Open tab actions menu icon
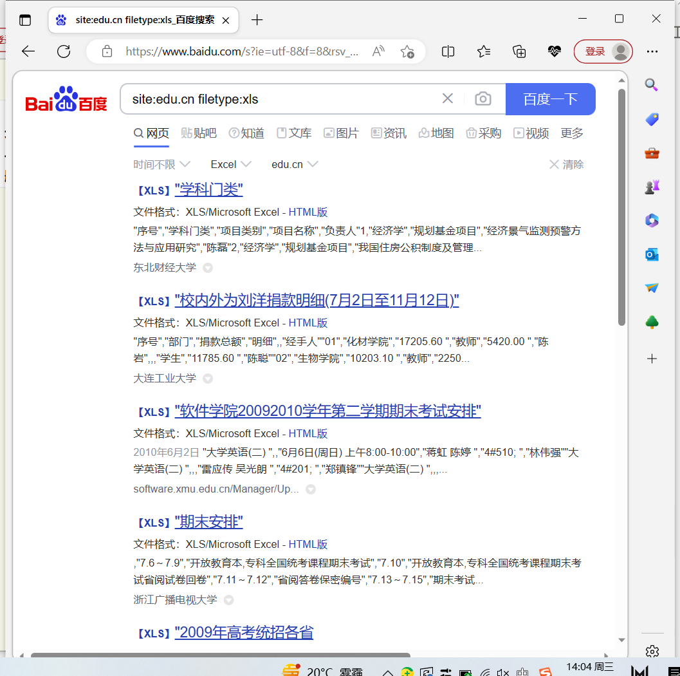Image resolution: width=680 pixels, height=676 pixels. (x=25, y=20)
